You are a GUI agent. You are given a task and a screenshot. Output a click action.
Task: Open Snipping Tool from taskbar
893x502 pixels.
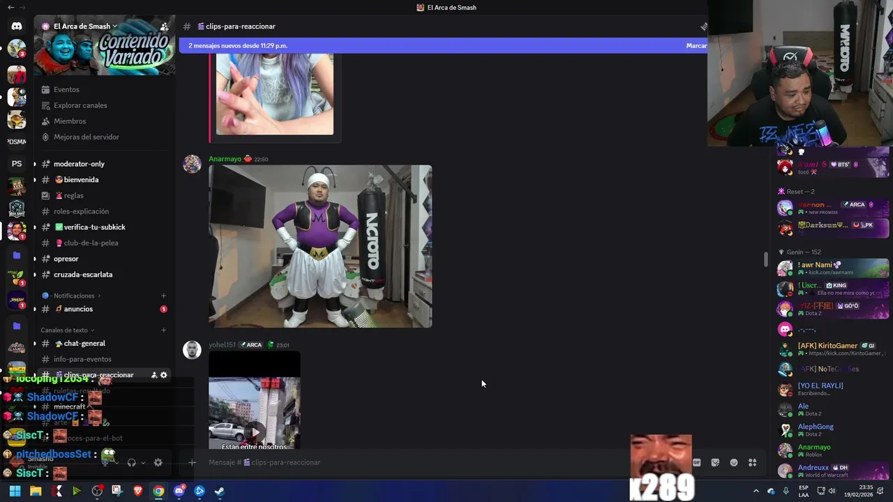(117, 491)
